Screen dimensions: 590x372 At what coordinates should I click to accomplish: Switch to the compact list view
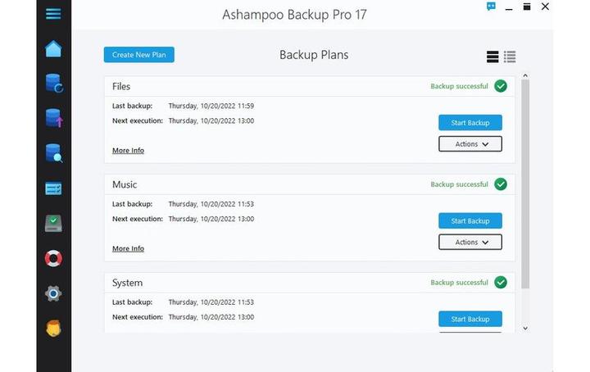[510, 57]
